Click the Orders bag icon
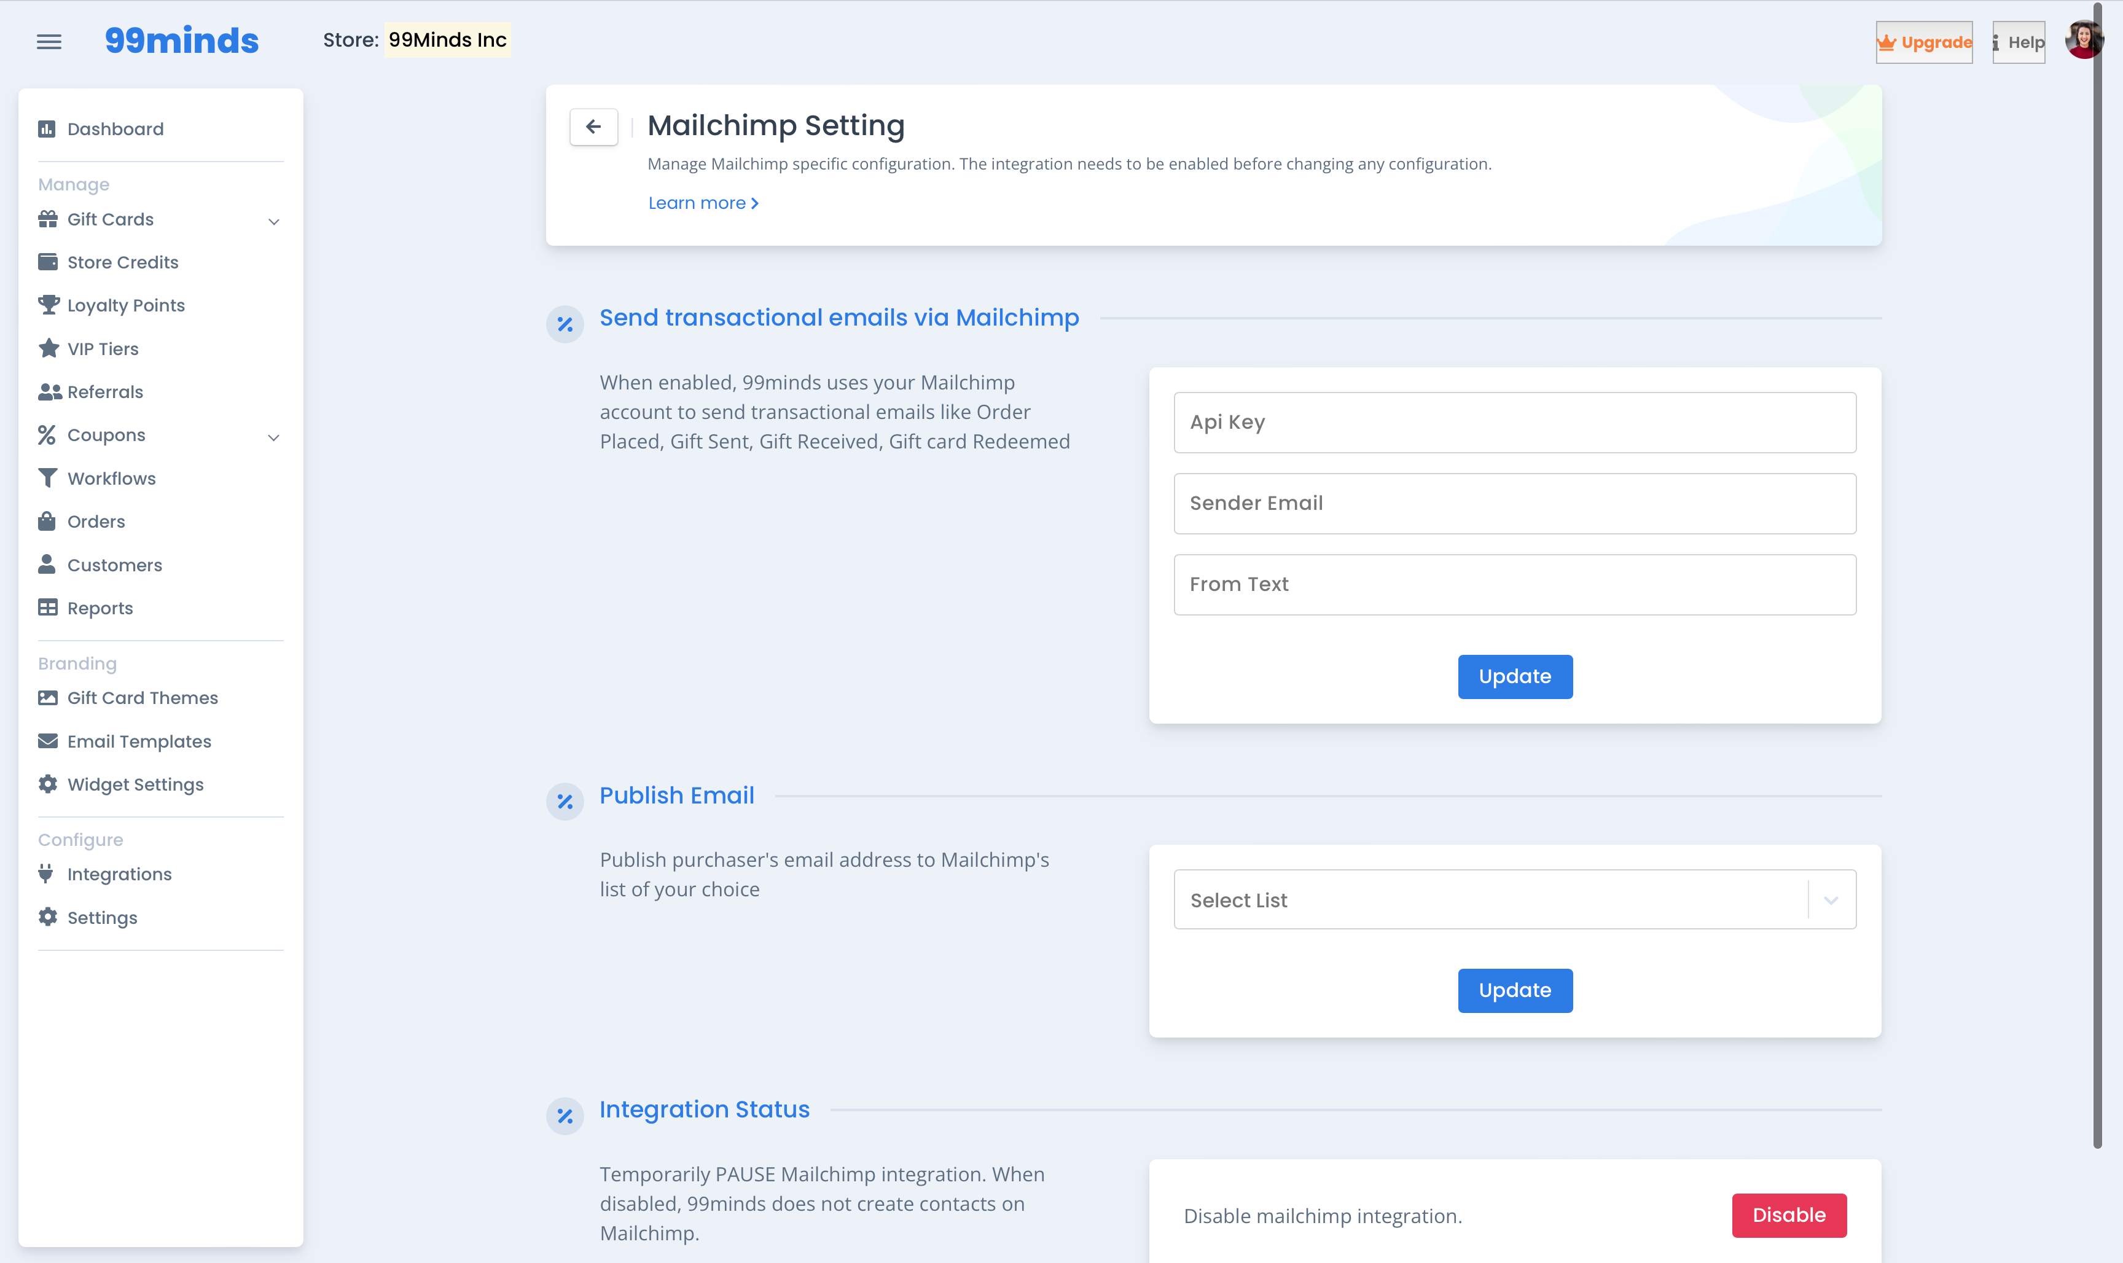Image resolution: width=2123 pixels, height=1263 pixels. click(47, 521)
